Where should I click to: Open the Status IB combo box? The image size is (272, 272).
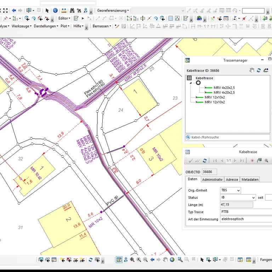tap(238, 197)
